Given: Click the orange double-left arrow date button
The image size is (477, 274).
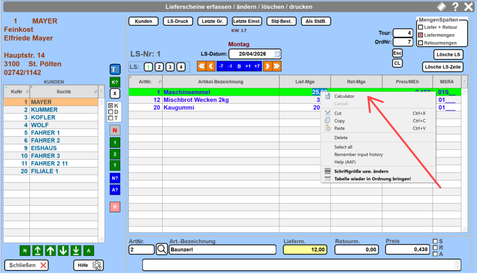Looking at the screenshot, I should click(x=201, y=66).
